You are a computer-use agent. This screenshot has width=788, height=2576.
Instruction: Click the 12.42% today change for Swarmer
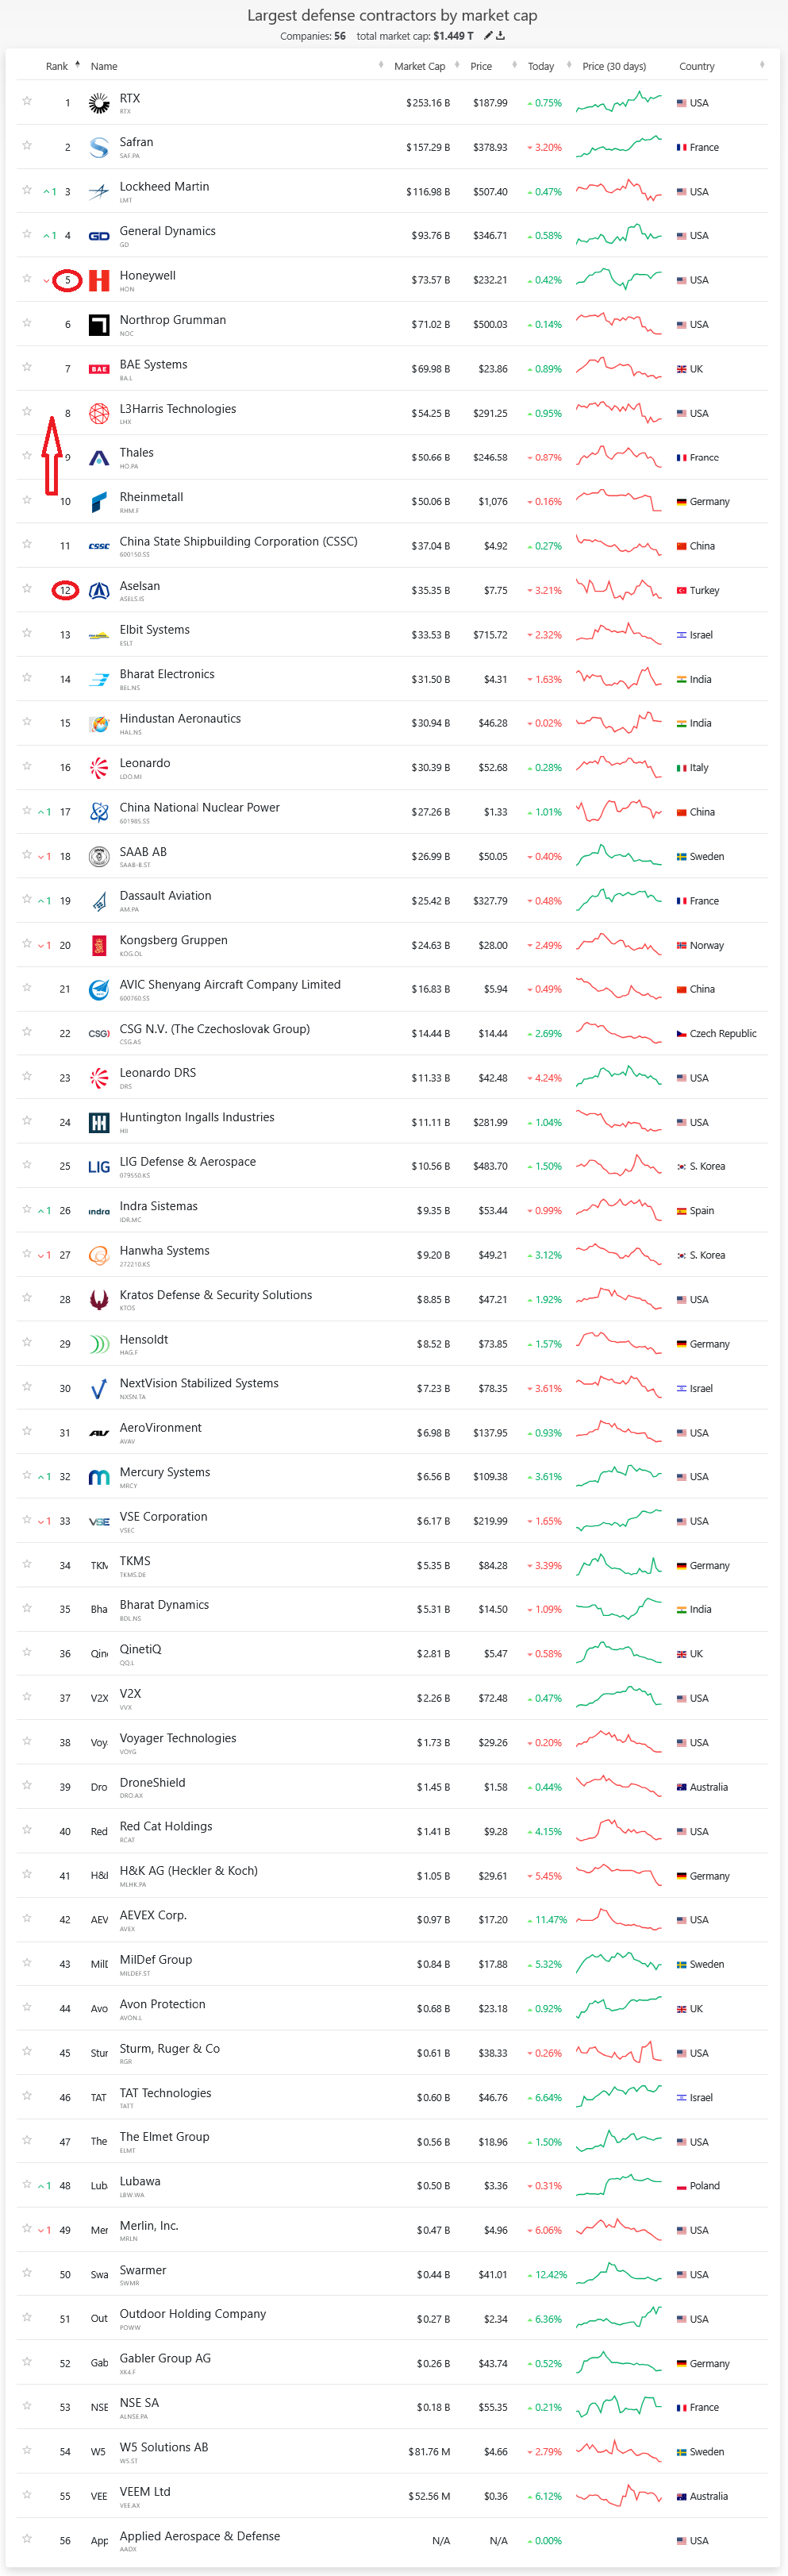pos(550,2275)
